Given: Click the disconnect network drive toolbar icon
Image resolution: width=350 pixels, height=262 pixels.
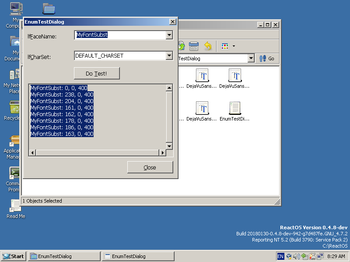Looking at the screenshot, I should coord(194,46).
